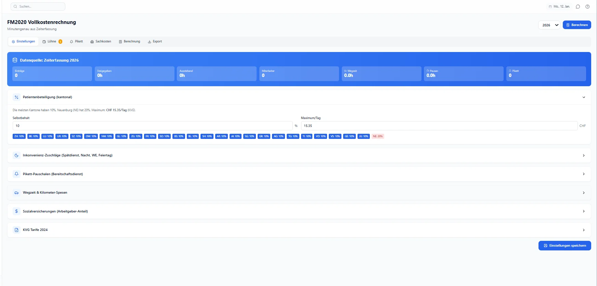Select the NE: 20% canton chip

pyautogui.click(x=378, y=136)
